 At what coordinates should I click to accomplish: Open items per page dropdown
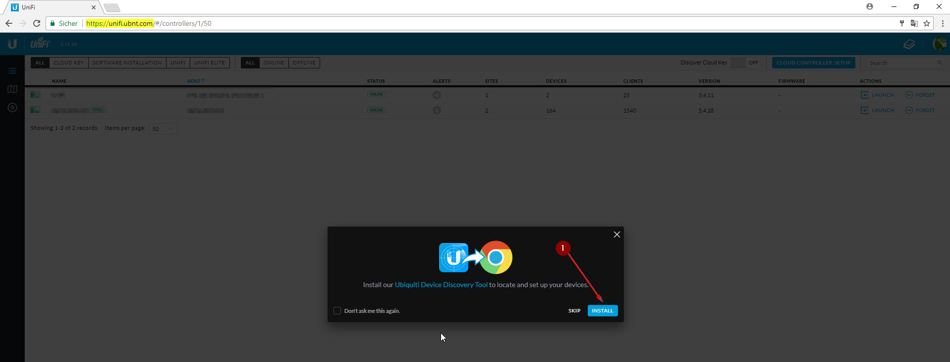click(x=163, y=128)
